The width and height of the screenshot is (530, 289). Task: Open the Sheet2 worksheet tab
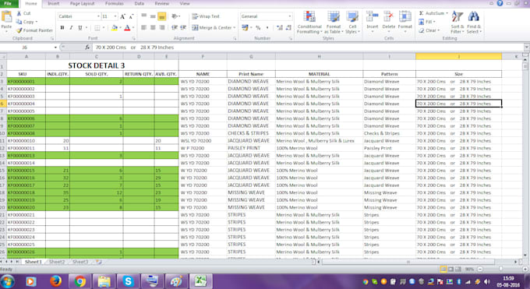[57, 262]
